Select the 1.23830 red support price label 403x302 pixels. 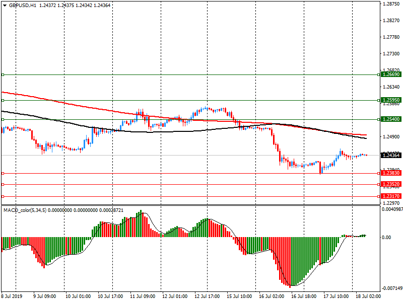point(391,173)
